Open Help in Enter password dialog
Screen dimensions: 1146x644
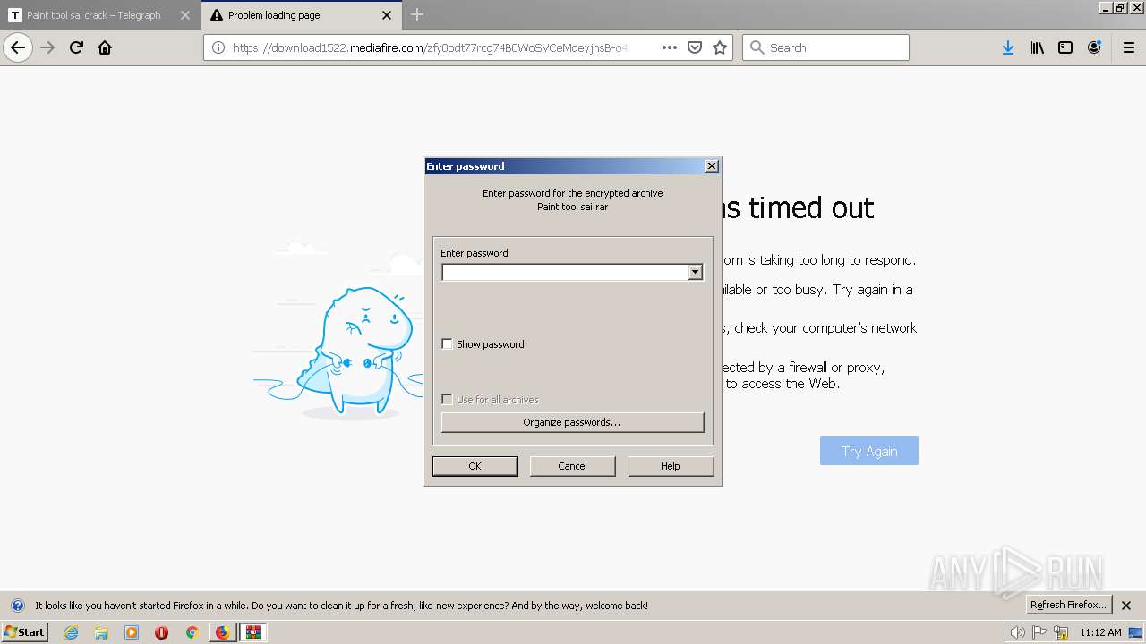click(671, 466)
